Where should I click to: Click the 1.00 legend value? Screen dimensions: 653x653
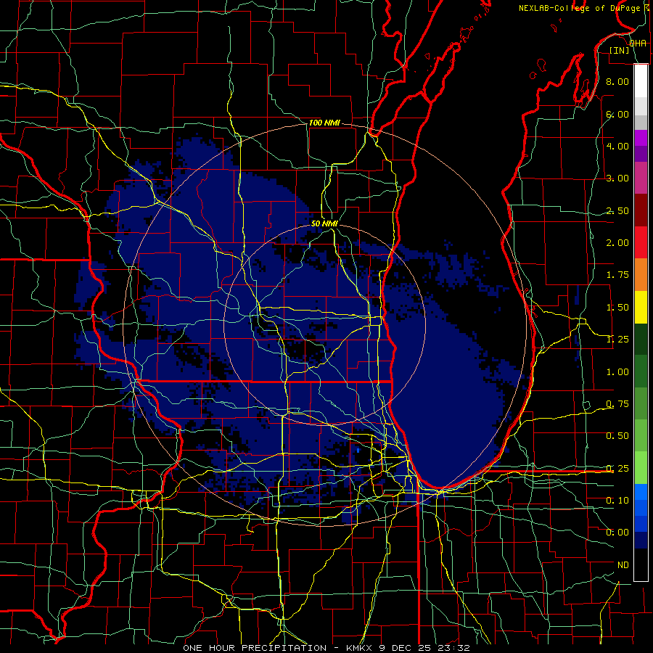(x=617, y=372)
